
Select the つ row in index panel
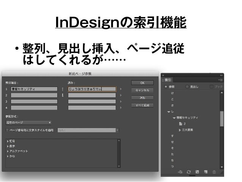coord(172,166)
